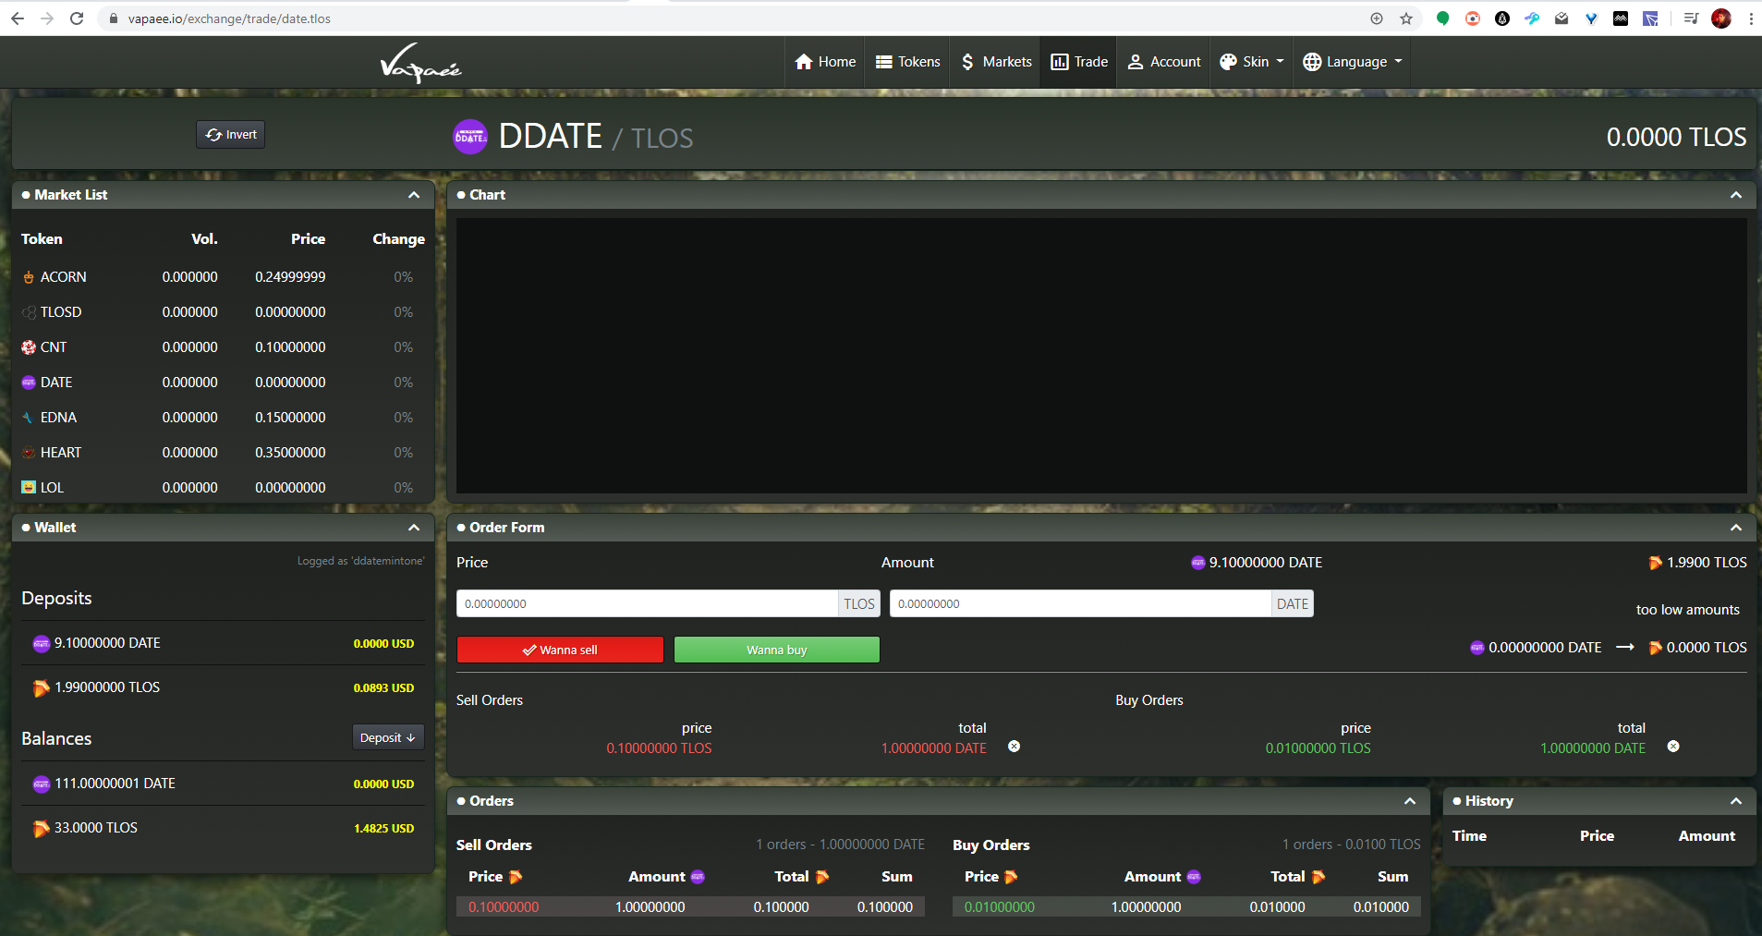Image resolution: width=1762 pixels, height=936 pixels.
Task: Cancel the 0.01000000 TLOS buy order
Action: 1673,747
